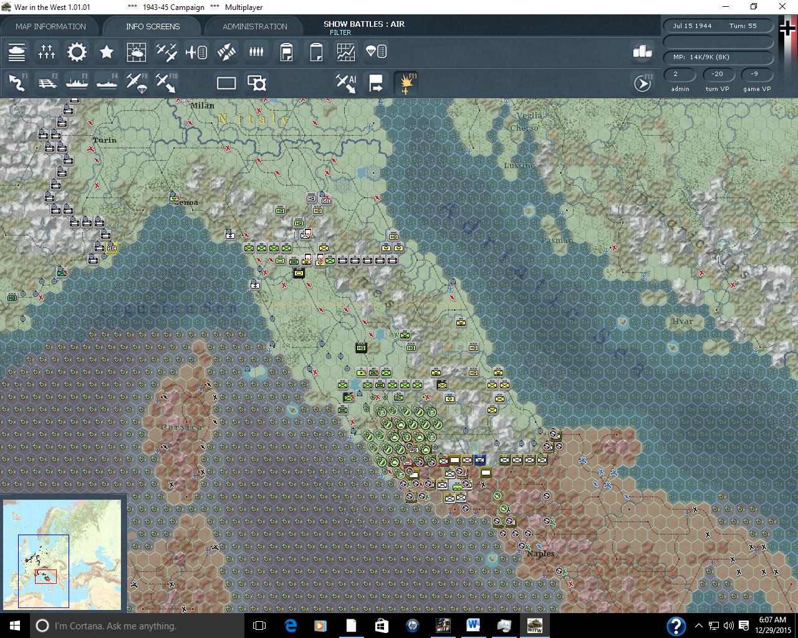
Task: Click the Jul 15 1944 Turn 55 display
Action: click(719, 26)
